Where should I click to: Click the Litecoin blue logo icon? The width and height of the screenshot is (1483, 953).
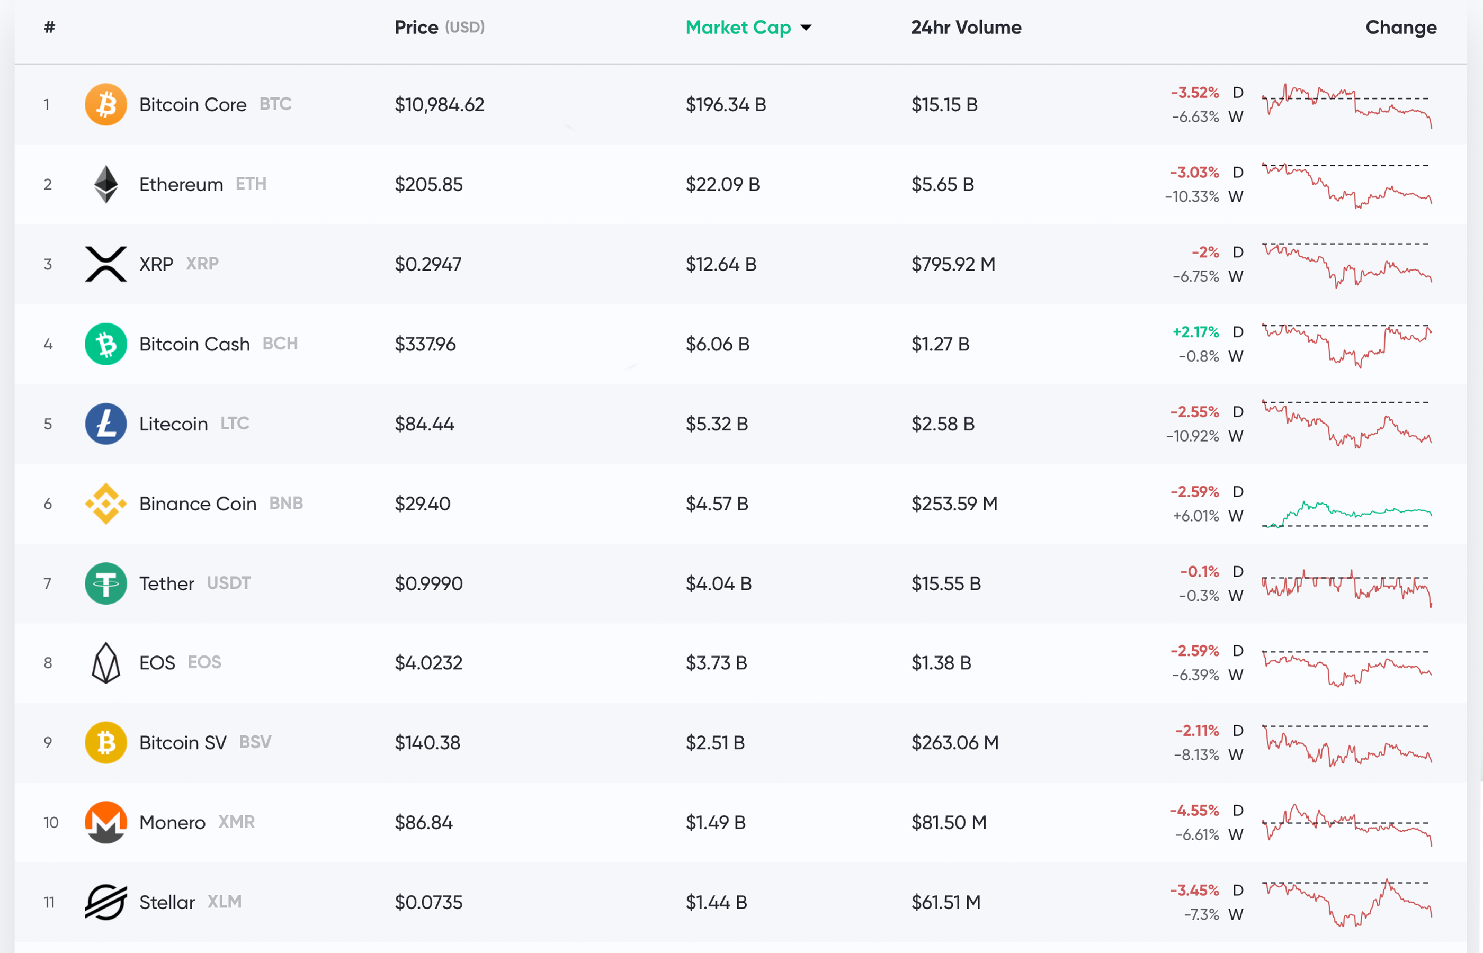106,424
